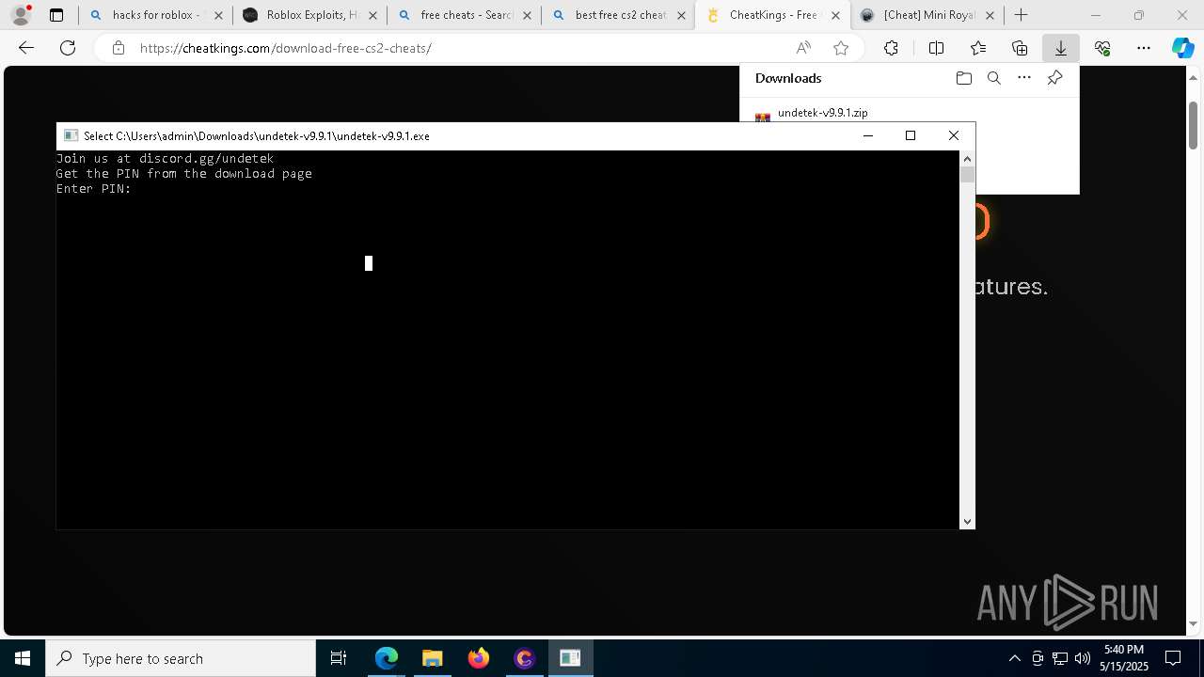Open File Explorer from the taskbar
The image size is (1204, 677).
432,658
